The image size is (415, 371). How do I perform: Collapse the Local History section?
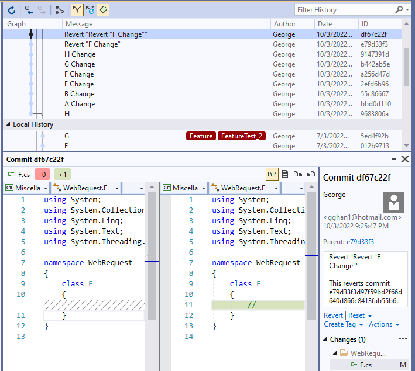point(9,124)
